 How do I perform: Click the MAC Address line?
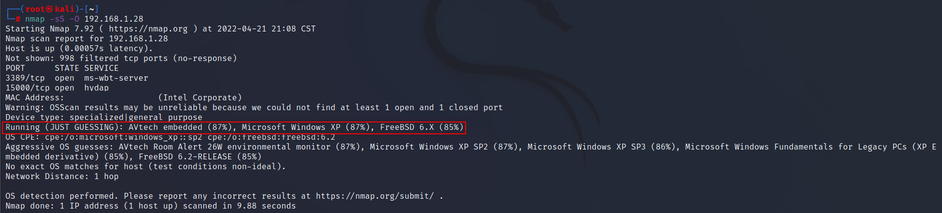coord(124,97)
